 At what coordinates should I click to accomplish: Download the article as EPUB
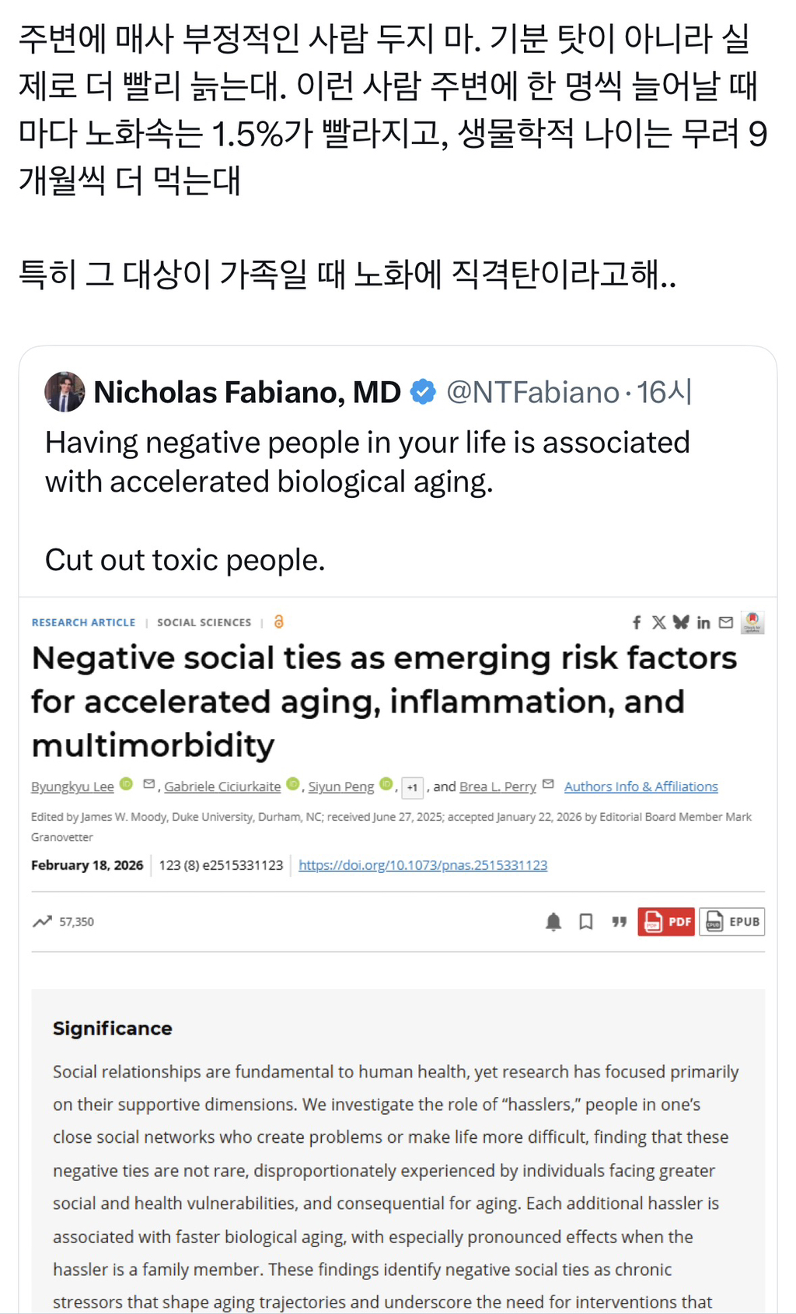click(x=732, y=922)
